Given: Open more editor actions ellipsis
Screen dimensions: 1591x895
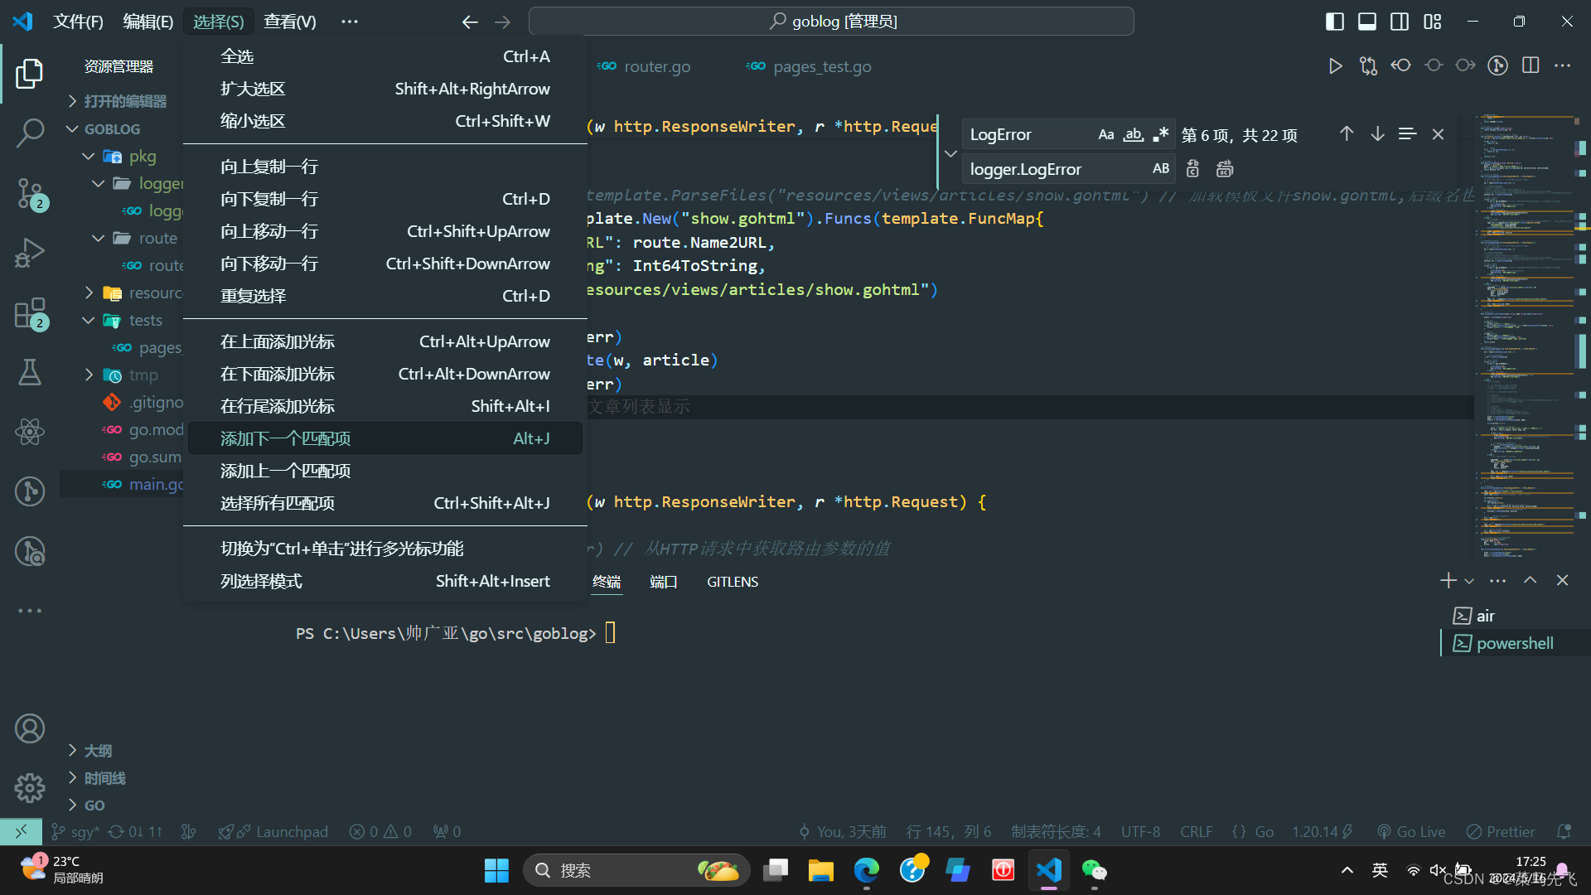Looking at the screenshot, I should pyautogui.click(x=1562, y=65).
